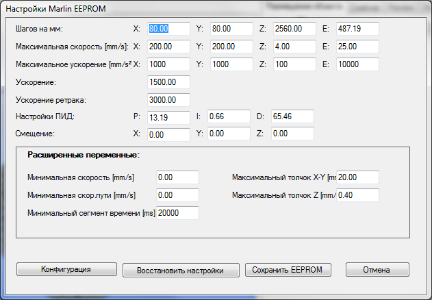Focus the PID D value field 65.46
The width and height of the screenshot is (432, 300).
pos(292,117)
